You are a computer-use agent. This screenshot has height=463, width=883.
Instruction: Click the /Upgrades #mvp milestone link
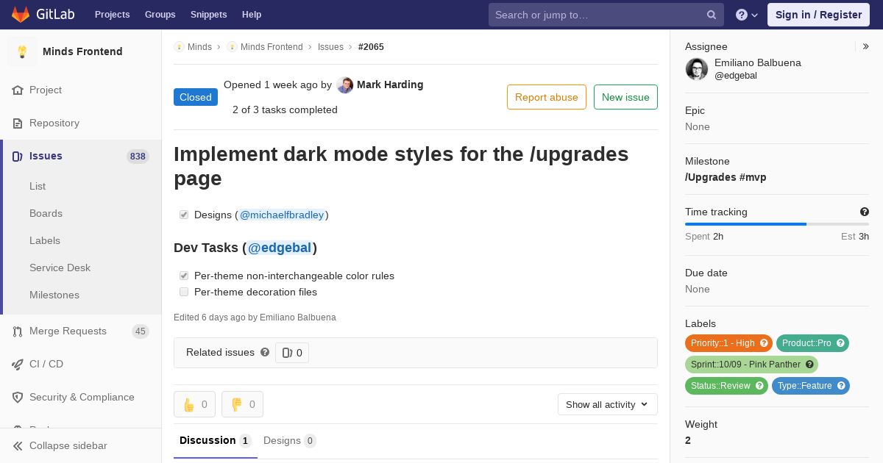(x=726, y=177)
